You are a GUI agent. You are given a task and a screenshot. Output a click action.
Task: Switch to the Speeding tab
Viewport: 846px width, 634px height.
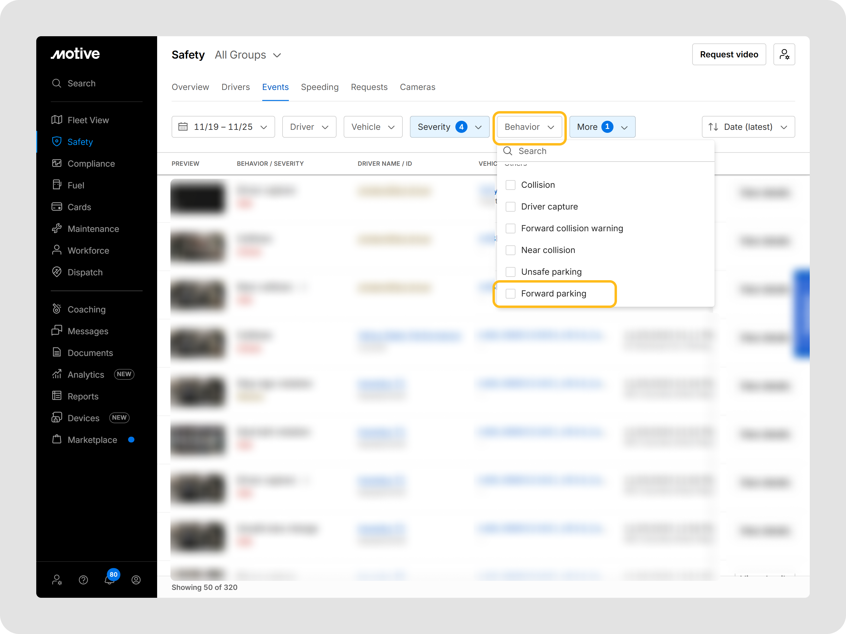click(x=319, y=87)
